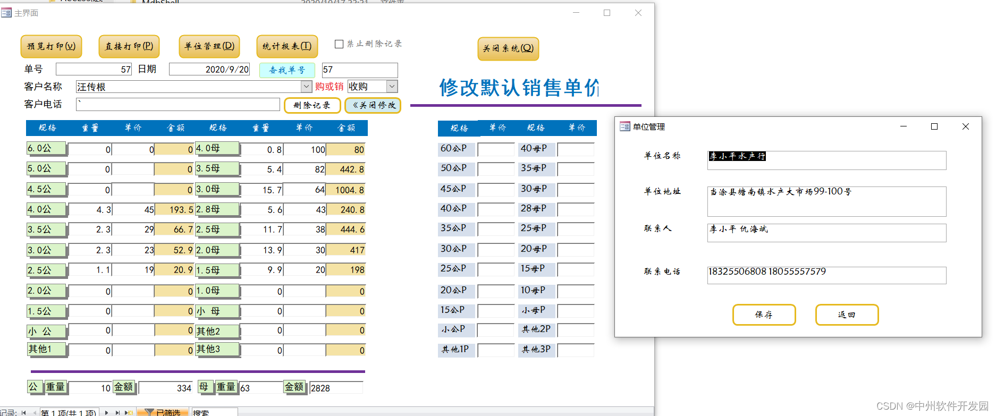Click the 2.5公 spec label
Screen dimensions: 996x416
pyautogui.click(x=47, y=270)
